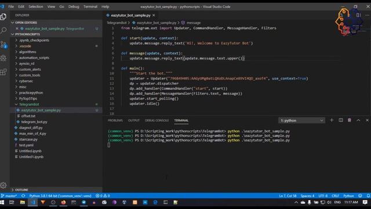Open the Search view in activity bar
Image resolution: width=371 pixels, height=209 pixels.
[3, 30]
